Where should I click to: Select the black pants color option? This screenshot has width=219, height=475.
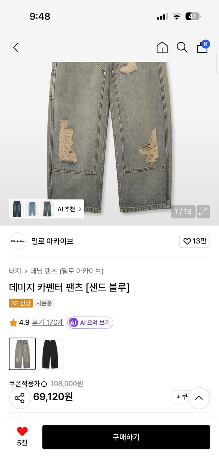pos(50,353)
